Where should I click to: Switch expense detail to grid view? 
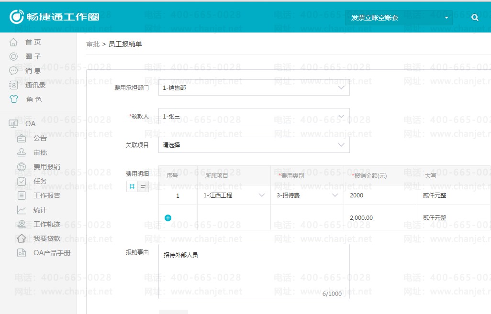coord(132,187)
